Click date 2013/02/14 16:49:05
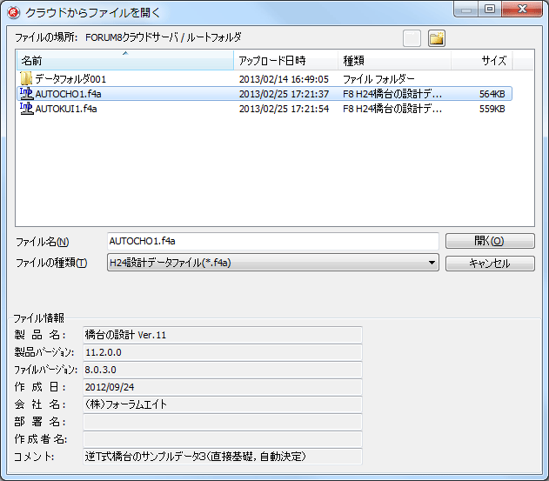The image size is (549, 481). pos(284,79)
